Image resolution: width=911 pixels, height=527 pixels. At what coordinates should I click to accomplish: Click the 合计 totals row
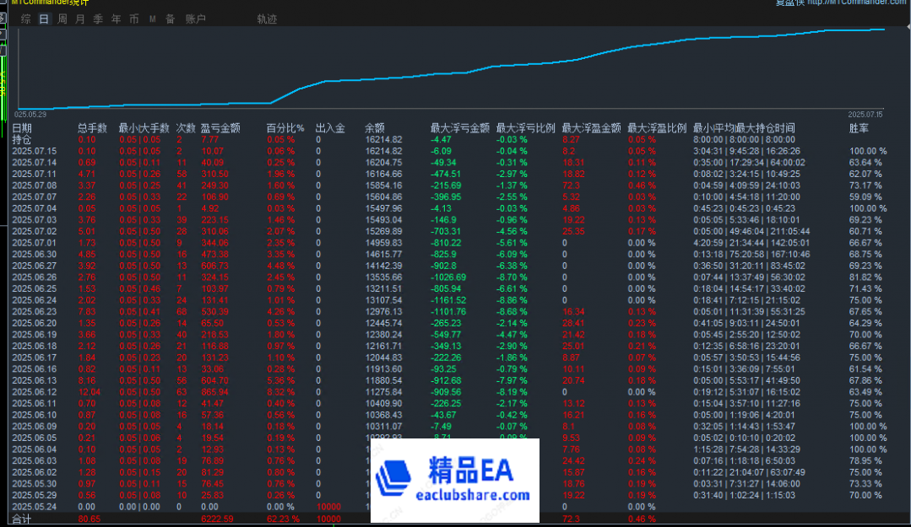[x=22, y=519]
